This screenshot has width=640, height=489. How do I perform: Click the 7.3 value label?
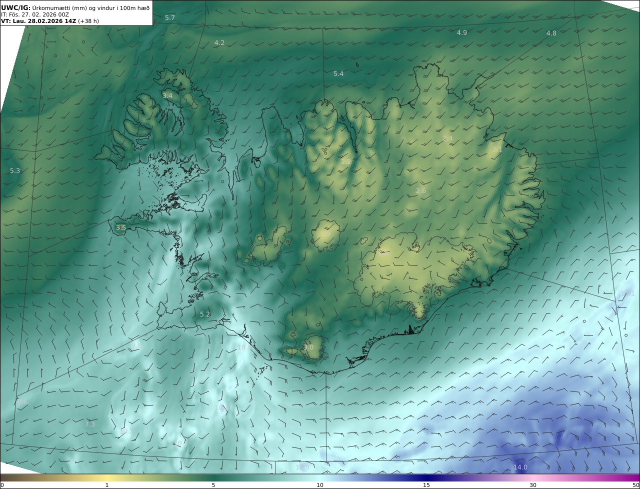pos(90,424)
